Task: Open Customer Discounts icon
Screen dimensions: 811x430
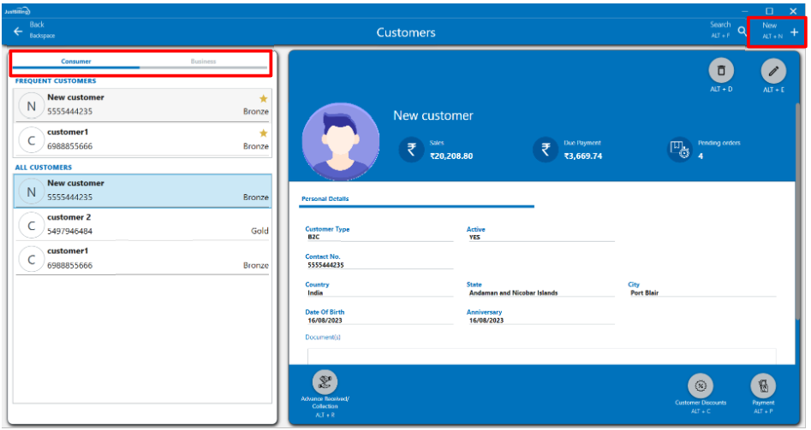Action: pos(701,386)
